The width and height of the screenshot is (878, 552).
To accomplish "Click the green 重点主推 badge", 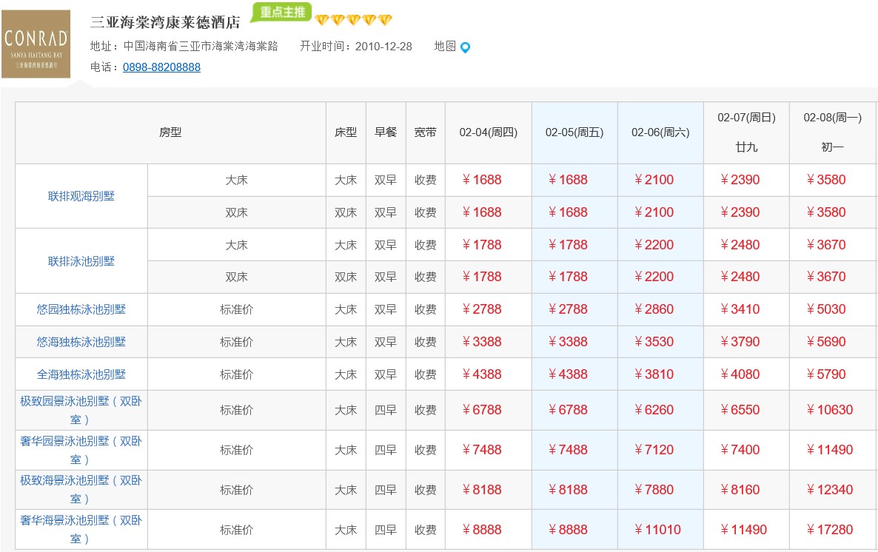I will coord(281,13).
